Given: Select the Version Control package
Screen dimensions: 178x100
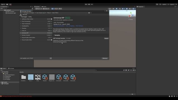Looking at the screenshot, I should coord(36,35).
